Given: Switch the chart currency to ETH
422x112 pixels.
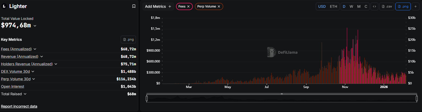Looking at the screenshot, I should [333, 6].
